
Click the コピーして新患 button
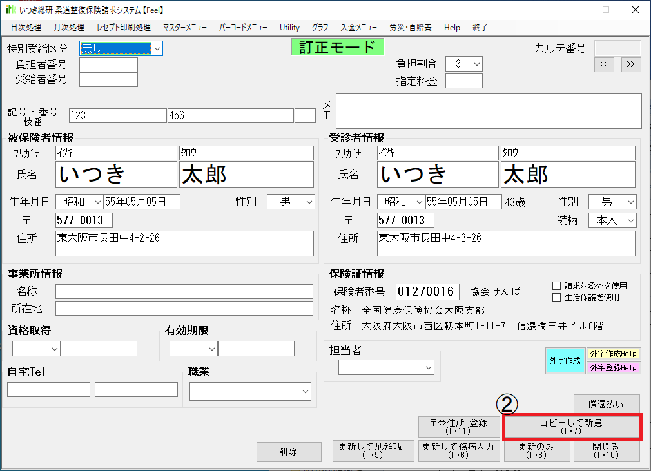point(571,427)
